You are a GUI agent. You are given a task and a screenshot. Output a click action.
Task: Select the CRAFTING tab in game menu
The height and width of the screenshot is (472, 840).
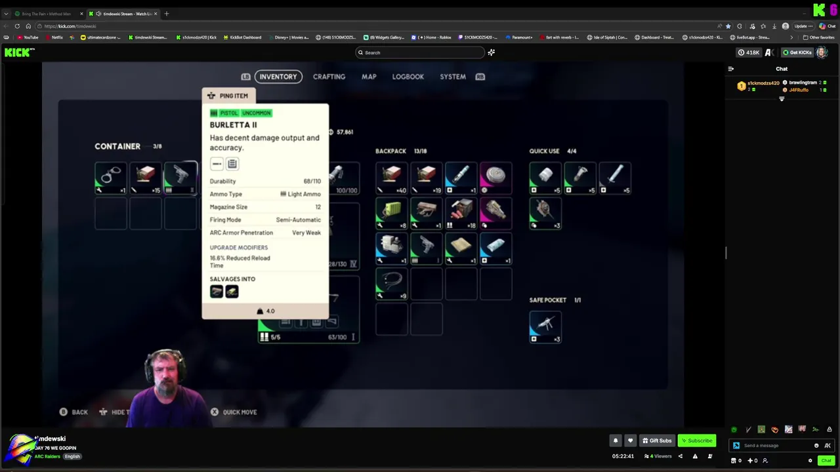(x=329, y=77)
